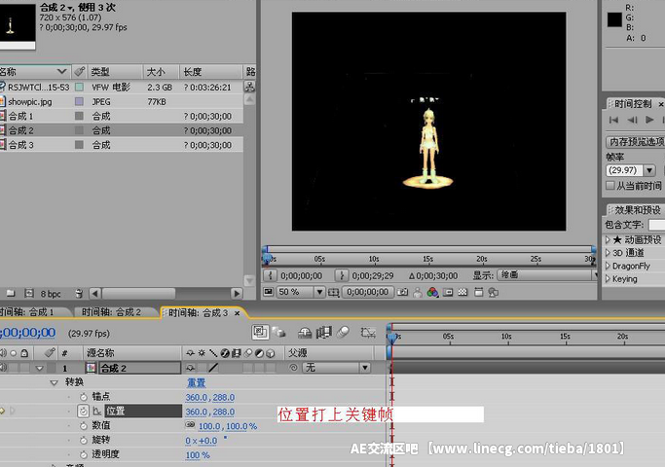Click the live update icon in timeline
665x467 pixels.
pos(260,333)
